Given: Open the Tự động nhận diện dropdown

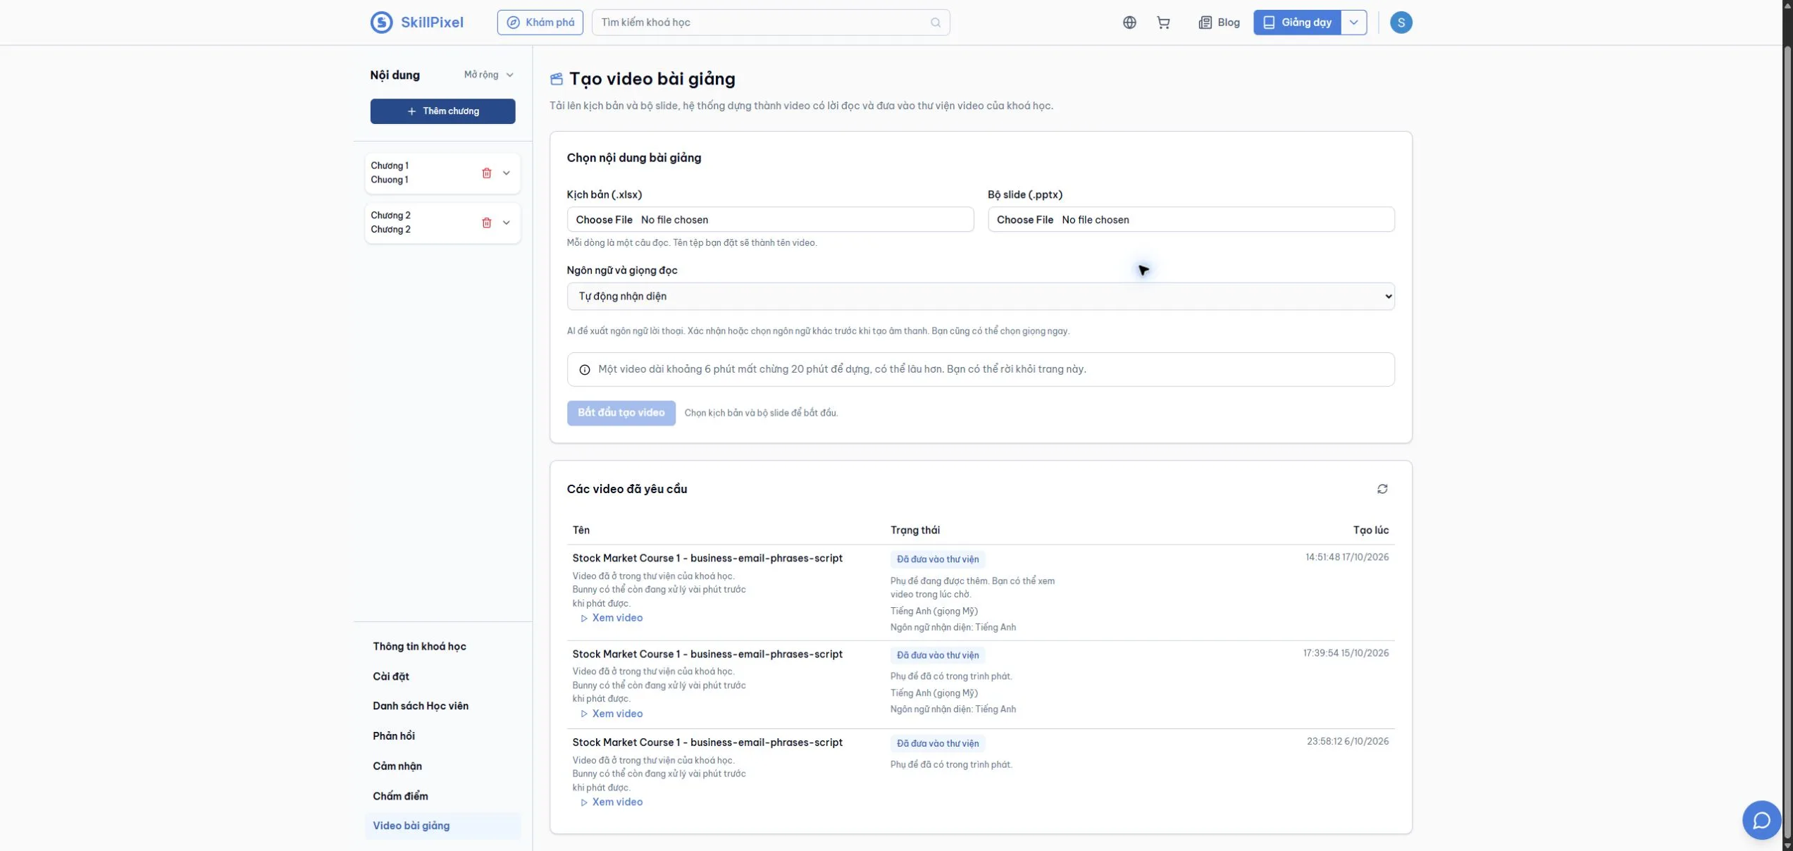Looking at the screenshot, I should pyautogui.click(x=980, y=297).
